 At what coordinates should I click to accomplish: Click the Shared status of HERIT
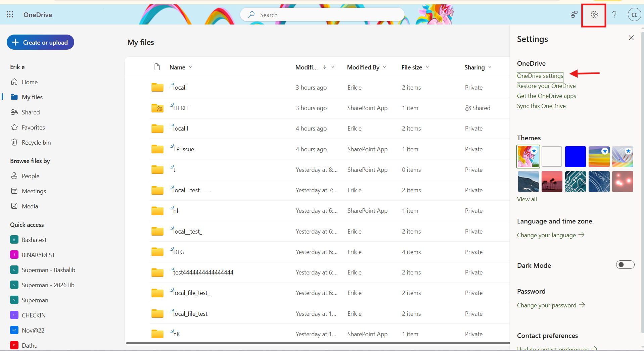click(477, 108)
